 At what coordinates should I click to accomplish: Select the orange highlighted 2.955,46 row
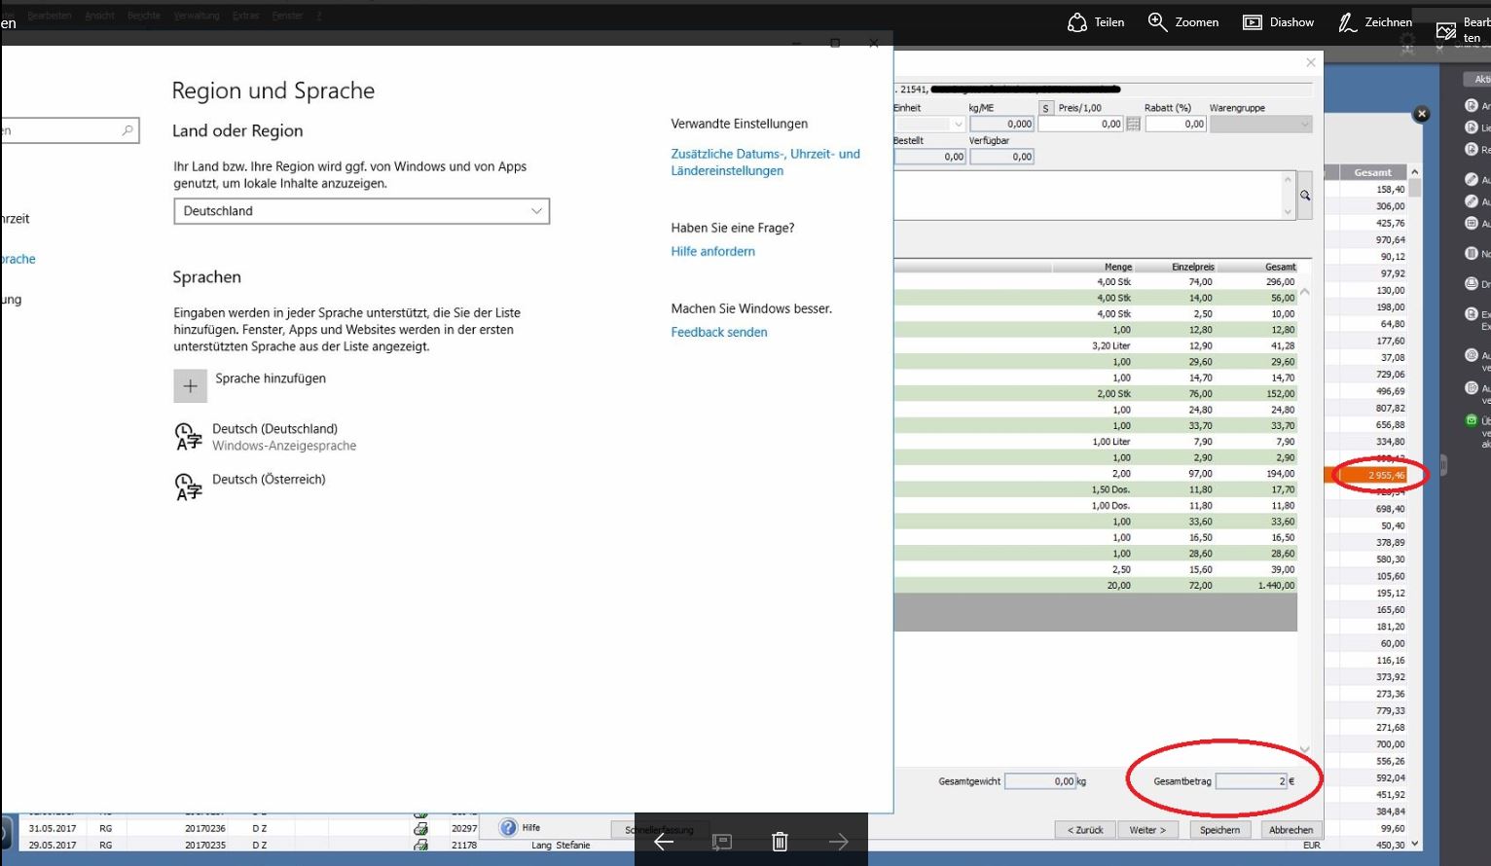point(1365,475)
